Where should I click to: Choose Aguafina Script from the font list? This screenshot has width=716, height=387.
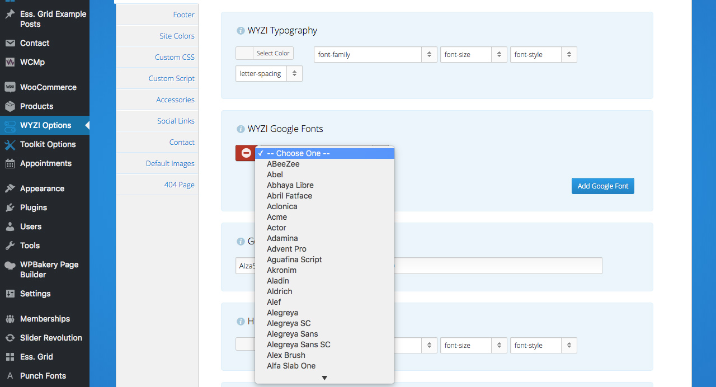pos(325,259)
